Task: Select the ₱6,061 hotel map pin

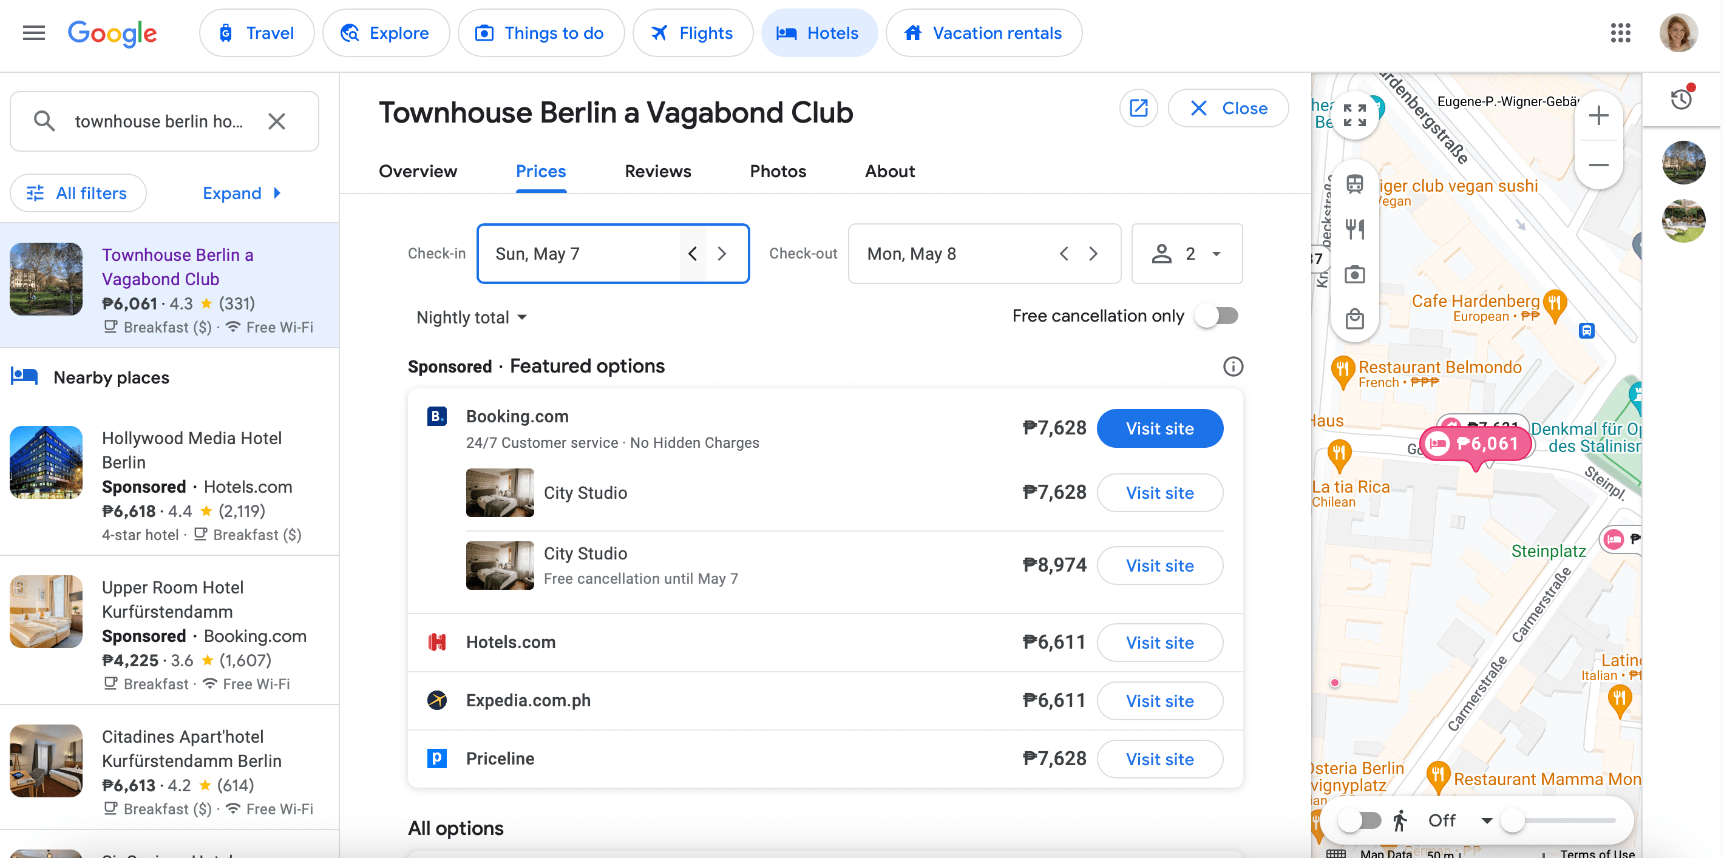Action: (1477, 444)
